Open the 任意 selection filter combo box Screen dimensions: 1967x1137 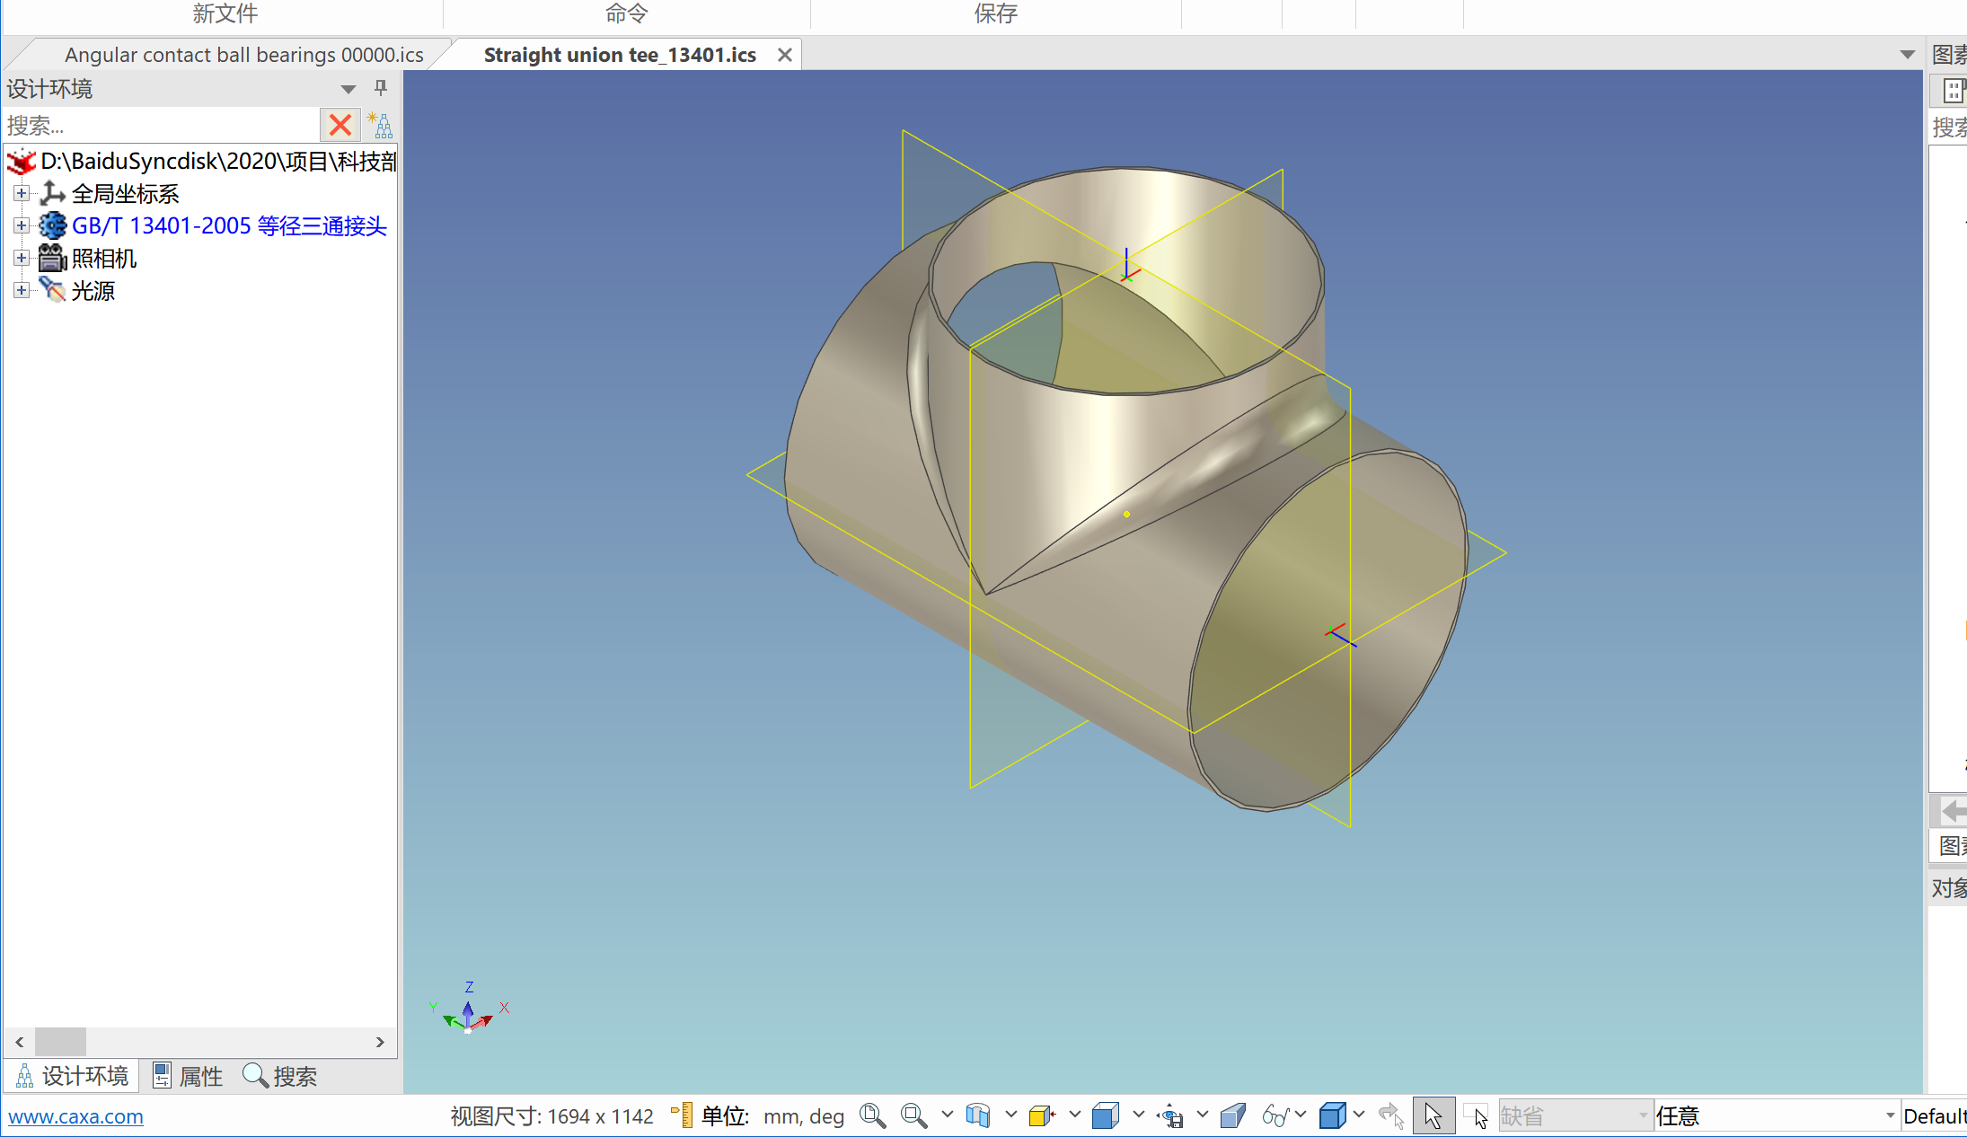pos(1777,1115)
